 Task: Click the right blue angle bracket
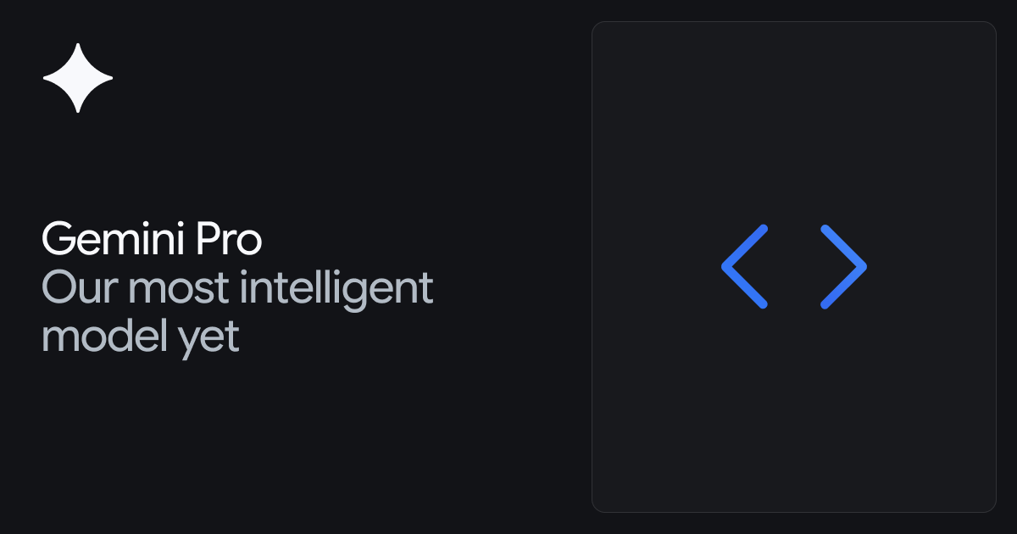pos(845,266)
